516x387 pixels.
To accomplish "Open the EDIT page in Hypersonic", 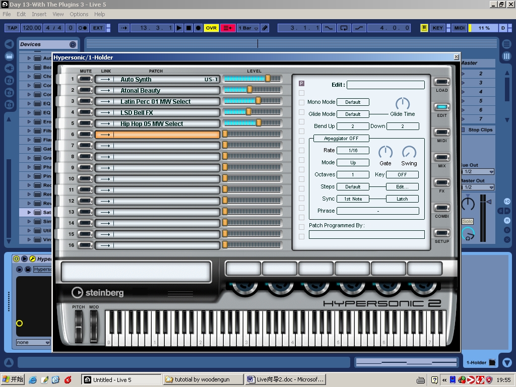I will tap(441, 107).
